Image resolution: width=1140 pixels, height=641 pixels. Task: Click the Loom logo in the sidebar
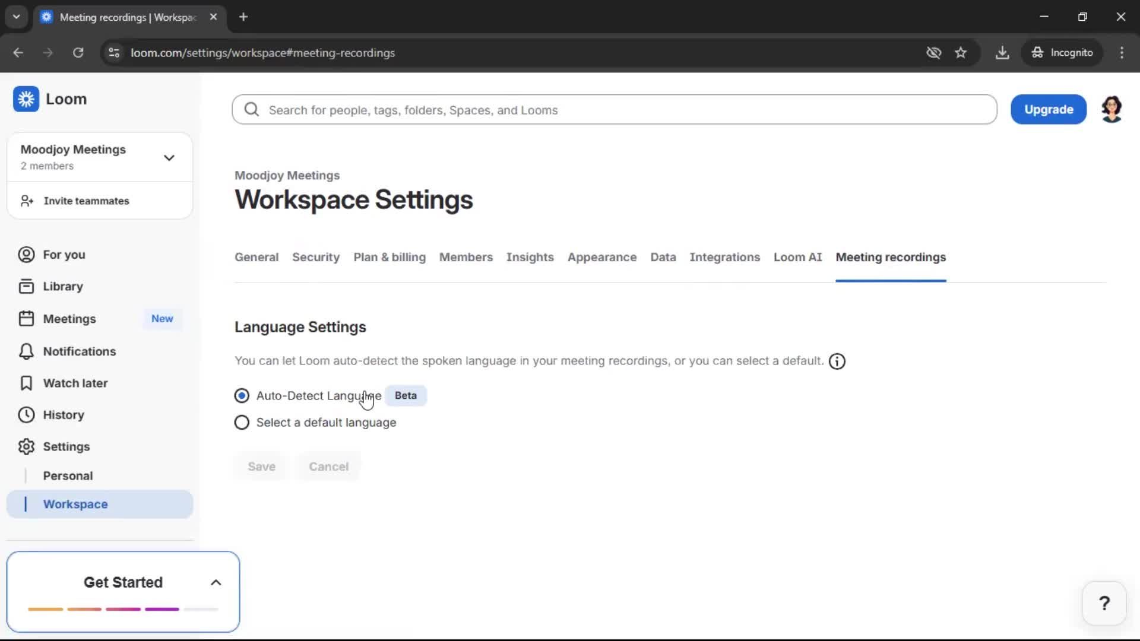tap(26, 99)
